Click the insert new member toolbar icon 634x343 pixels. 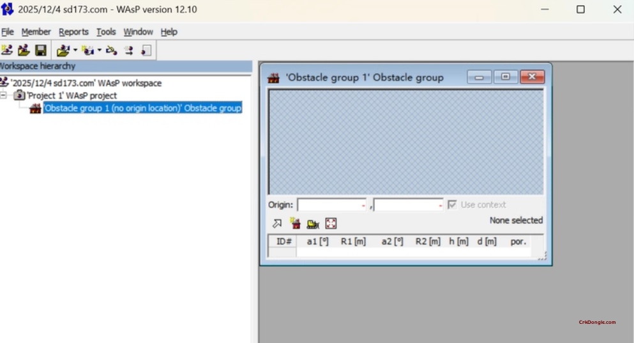point(87,50)
